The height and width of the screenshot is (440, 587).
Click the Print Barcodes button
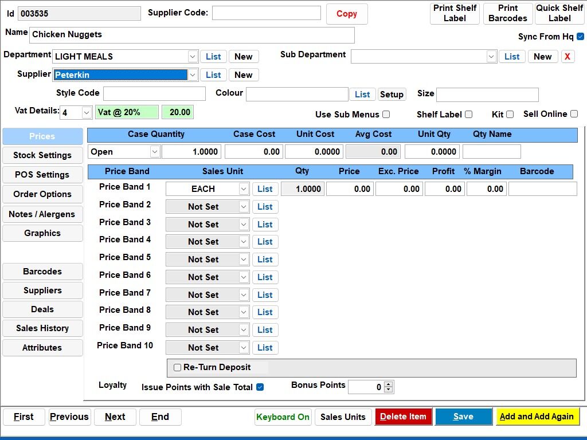(508, 14)
